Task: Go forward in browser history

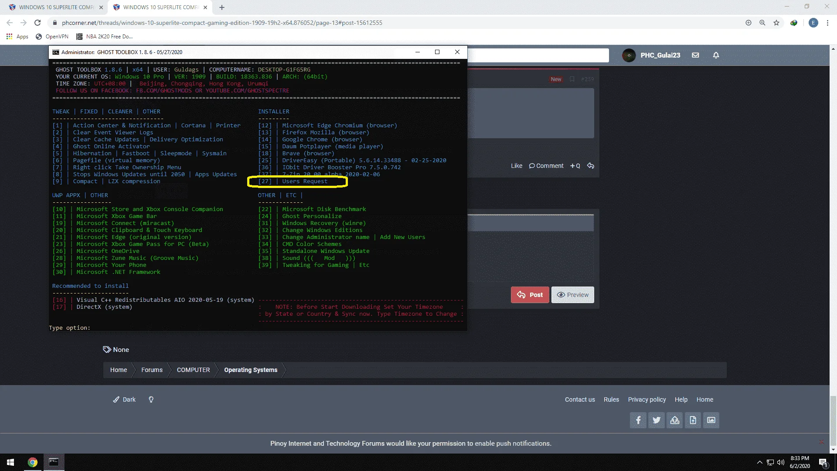Action: [x=24, y=23]
